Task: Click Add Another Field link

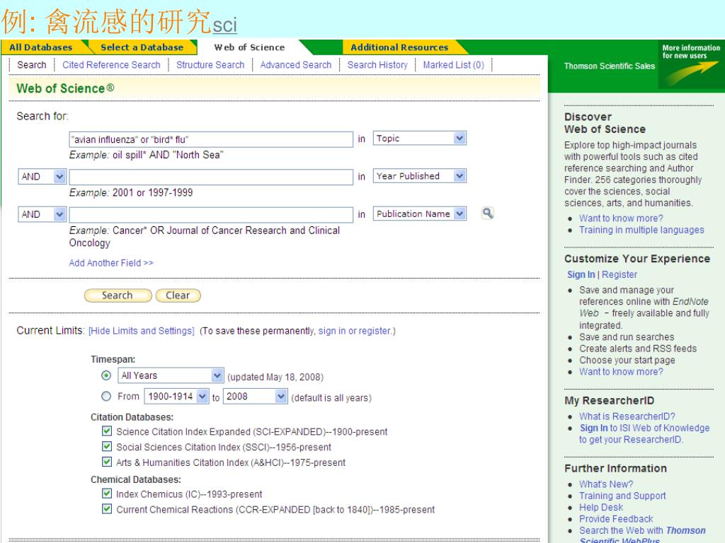Action: [111, 263]
